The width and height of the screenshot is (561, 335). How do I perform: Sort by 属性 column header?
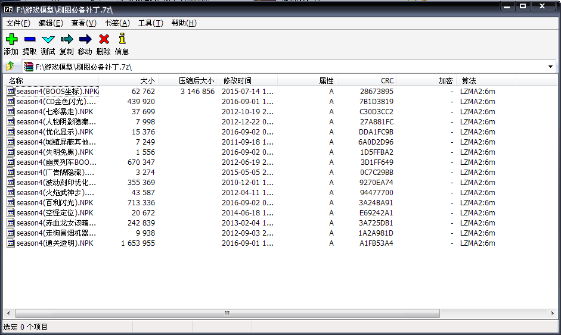pos(308,81)
